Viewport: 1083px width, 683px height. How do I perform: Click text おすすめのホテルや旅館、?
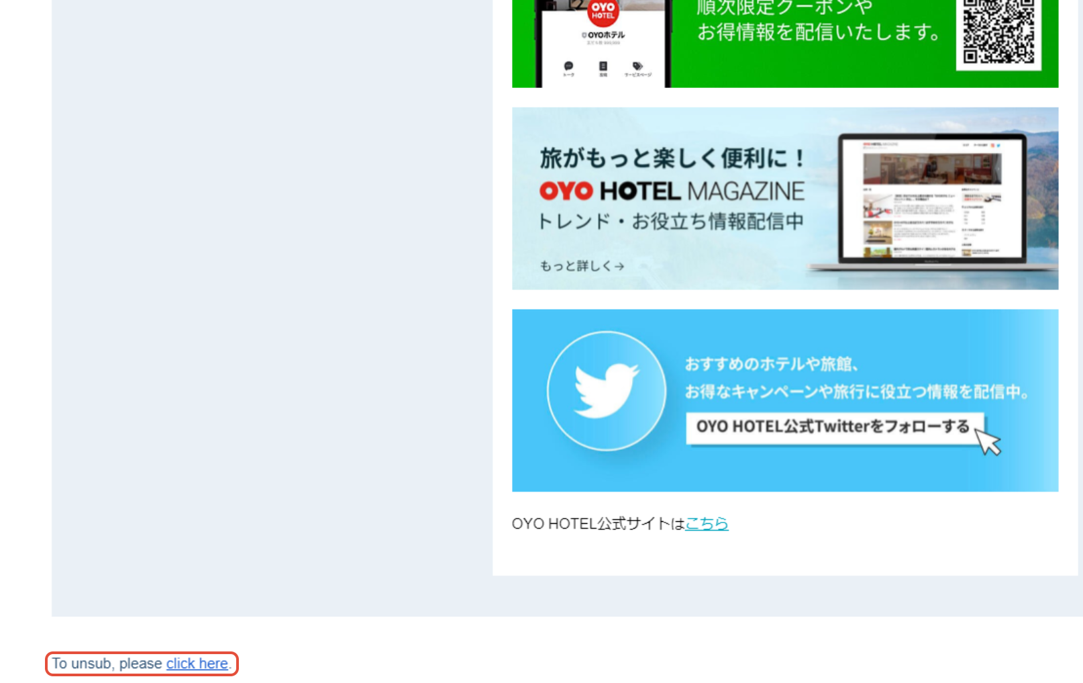pyautogui.click(x=772, y=364)
